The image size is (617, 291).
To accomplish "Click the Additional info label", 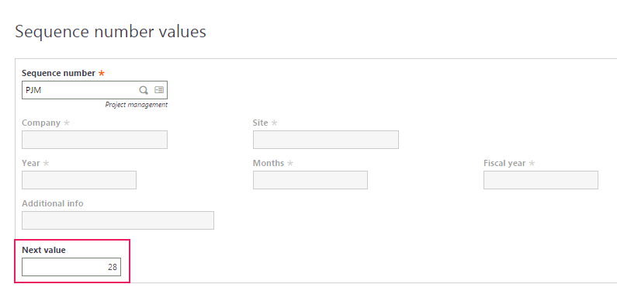I will pyautogui.click(x=53, y=203).
